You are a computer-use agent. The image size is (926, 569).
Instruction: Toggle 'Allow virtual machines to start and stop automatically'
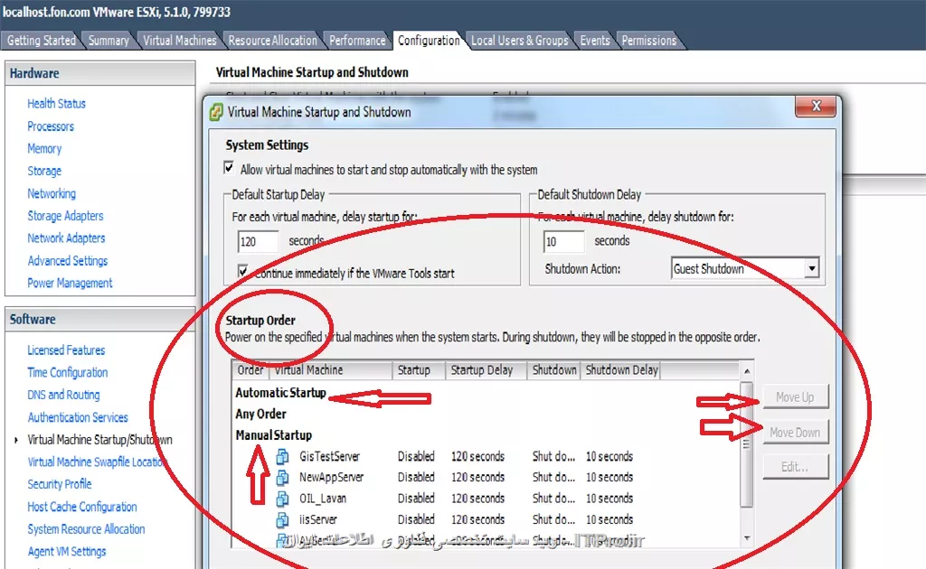click(229, 168)
